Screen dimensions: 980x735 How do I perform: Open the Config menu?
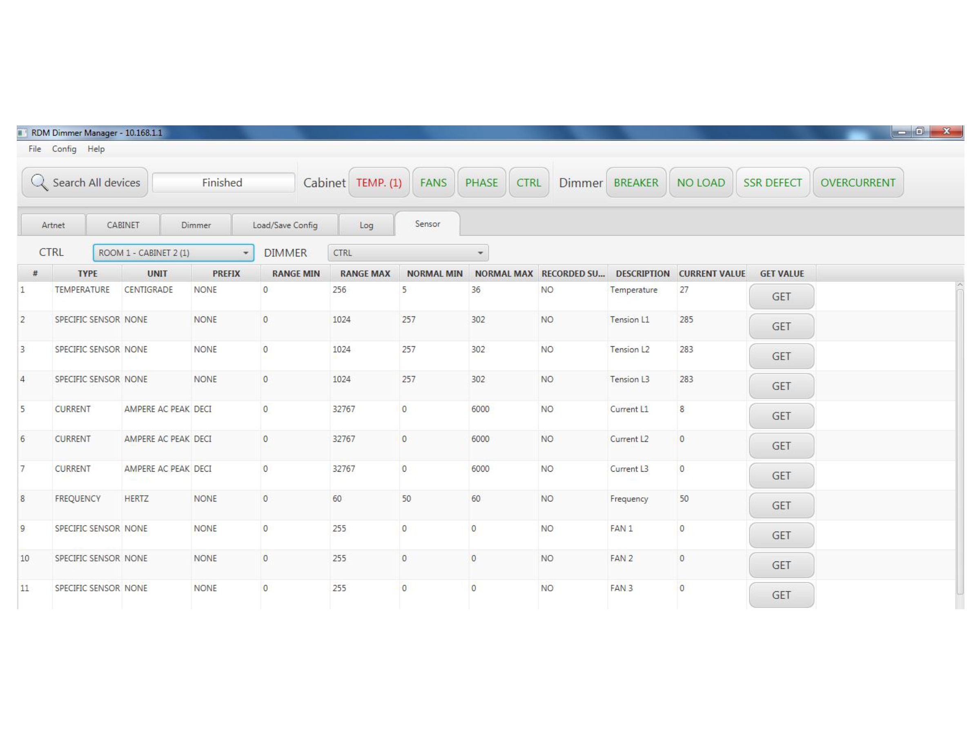pyautogui.click(x=64, y=149)
